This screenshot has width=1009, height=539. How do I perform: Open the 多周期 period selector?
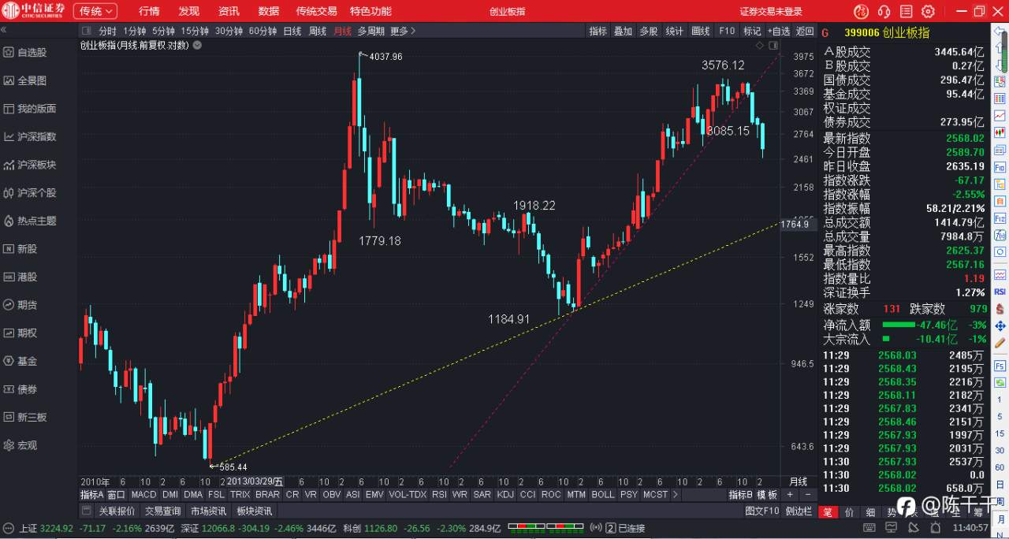[371, 32]
